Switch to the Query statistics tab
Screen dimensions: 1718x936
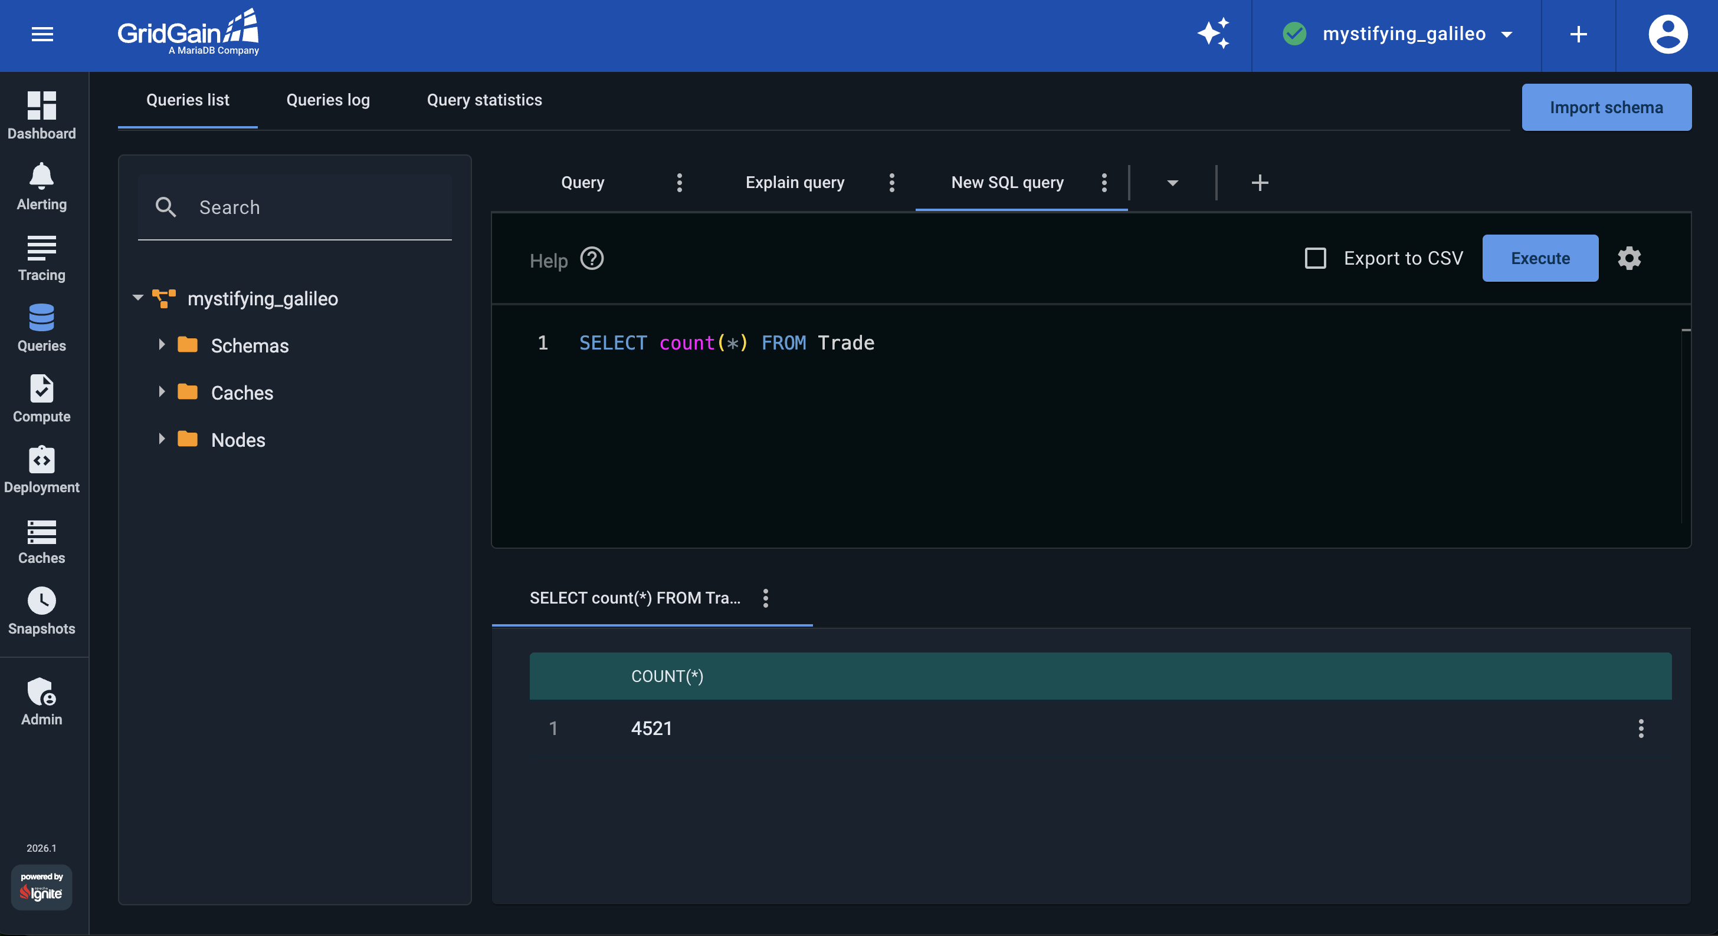coord(484,100)
